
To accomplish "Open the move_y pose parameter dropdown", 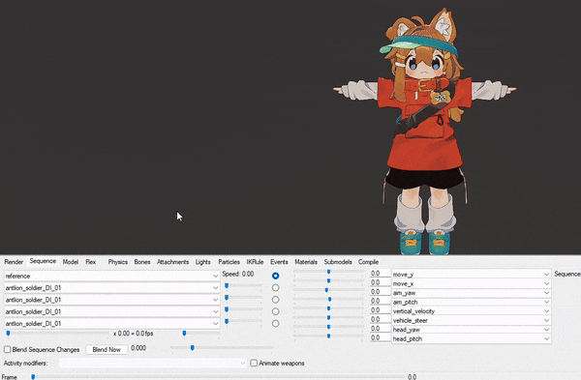I will 471,275.
